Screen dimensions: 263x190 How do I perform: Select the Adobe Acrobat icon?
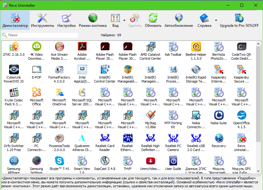82,47
